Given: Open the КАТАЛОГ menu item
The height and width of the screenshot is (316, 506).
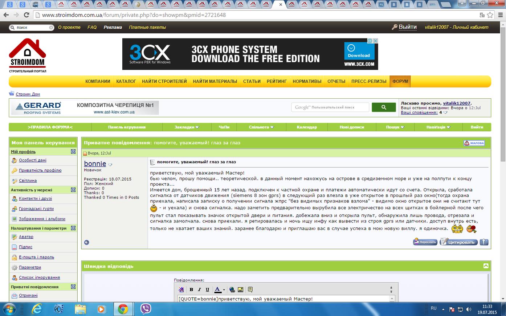Looking at the screenshot, I should pos(126,81).
